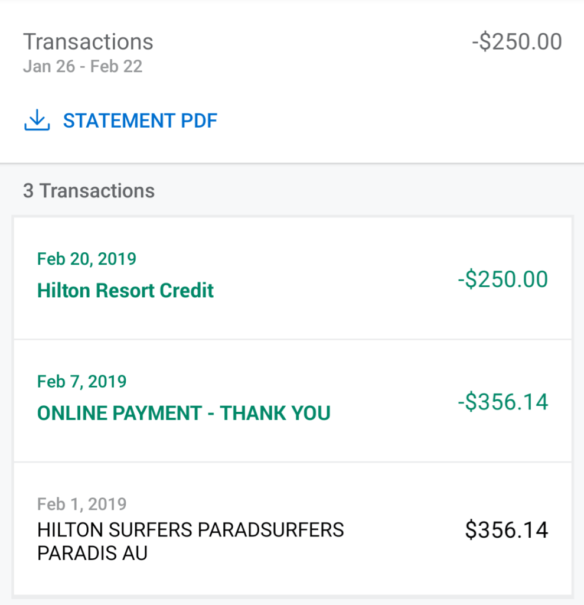
Task: Click the Jan 26 - Feb 22 date range
Action: (83, 66)
